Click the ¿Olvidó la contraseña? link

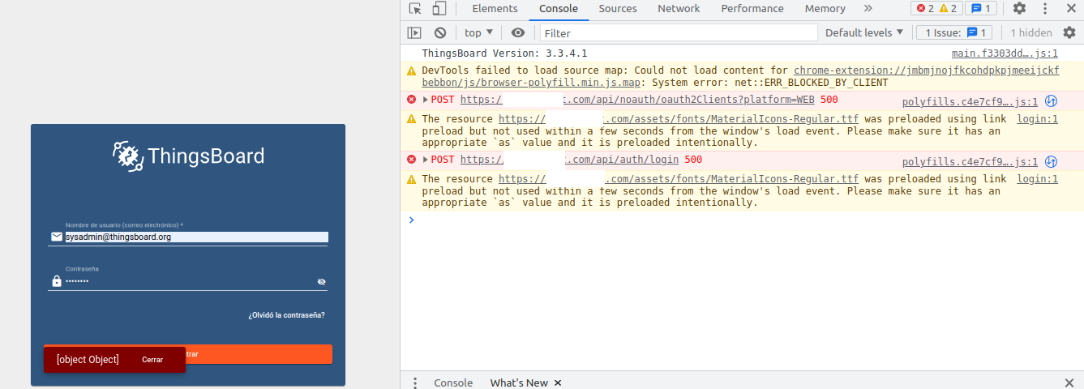(286, 315)
